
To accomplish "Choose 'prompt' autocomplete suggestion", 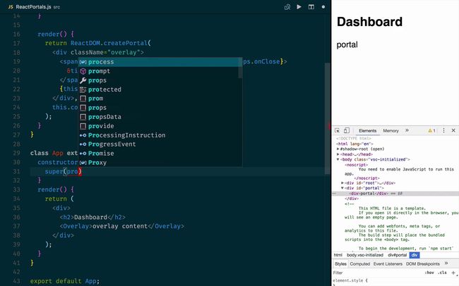I will [160, 71].
